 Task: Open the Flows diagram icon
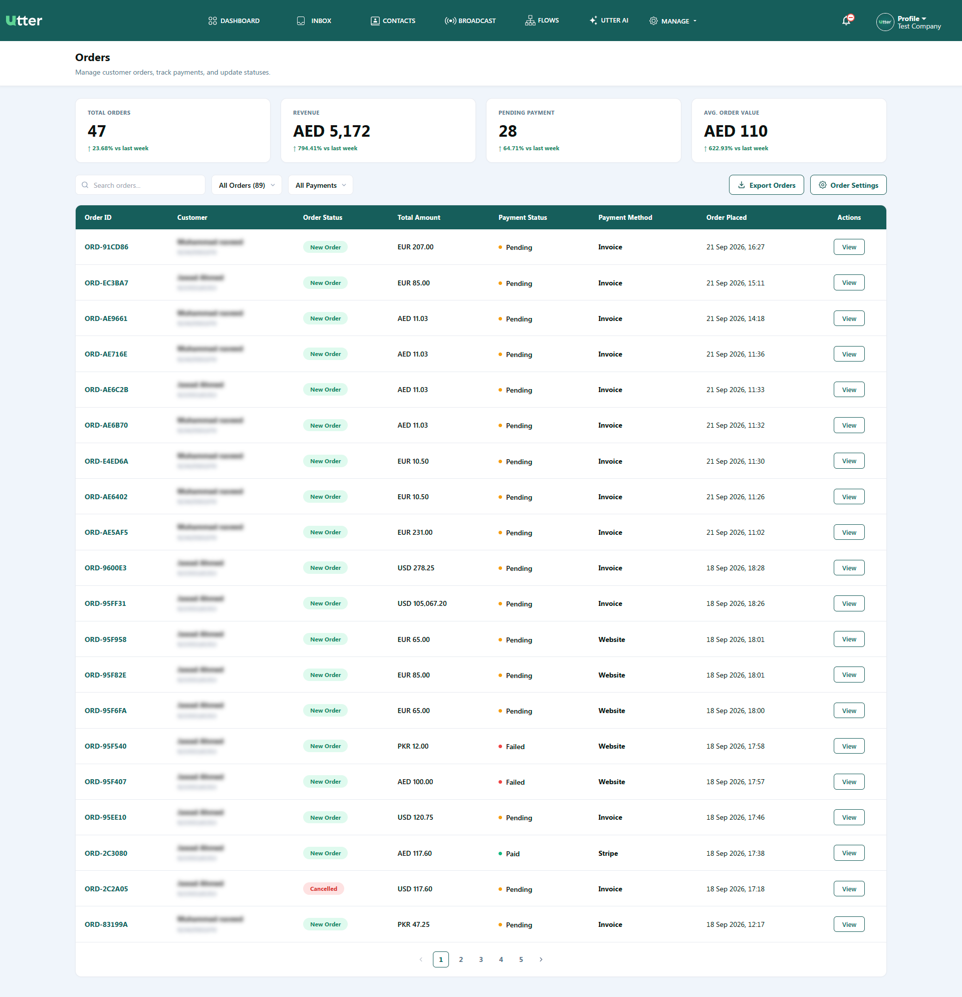click(x=530, y=21)
